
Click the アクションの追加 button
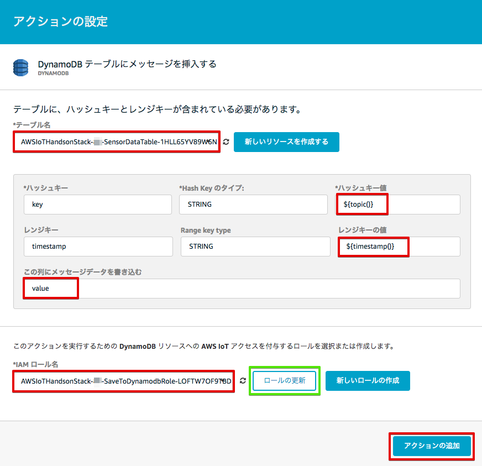pos(432,446)
